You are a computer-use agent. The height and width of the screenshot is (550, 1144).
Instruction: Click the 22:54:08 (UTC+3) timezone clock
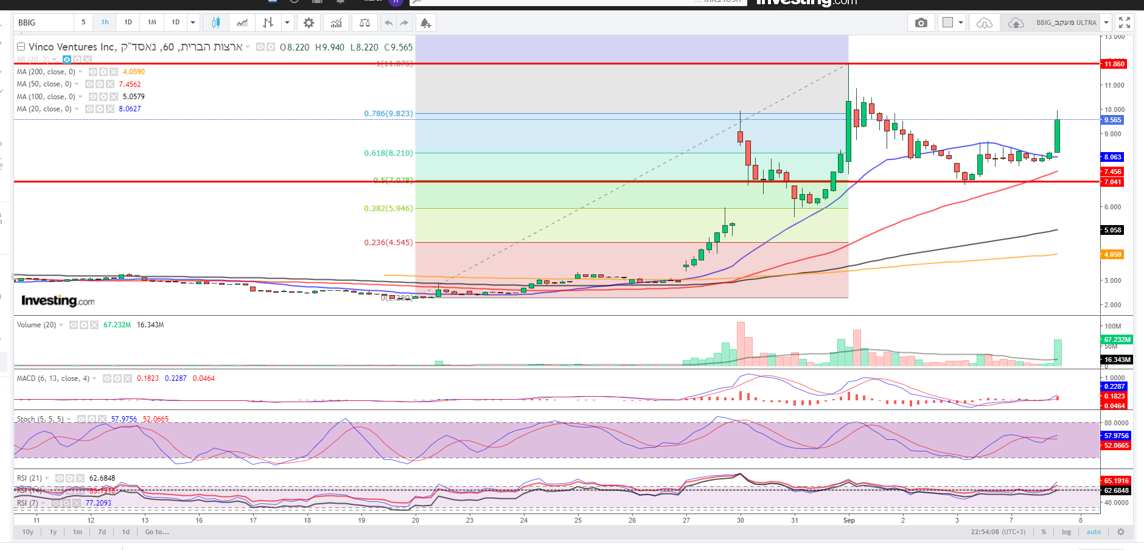click(998, 532)
